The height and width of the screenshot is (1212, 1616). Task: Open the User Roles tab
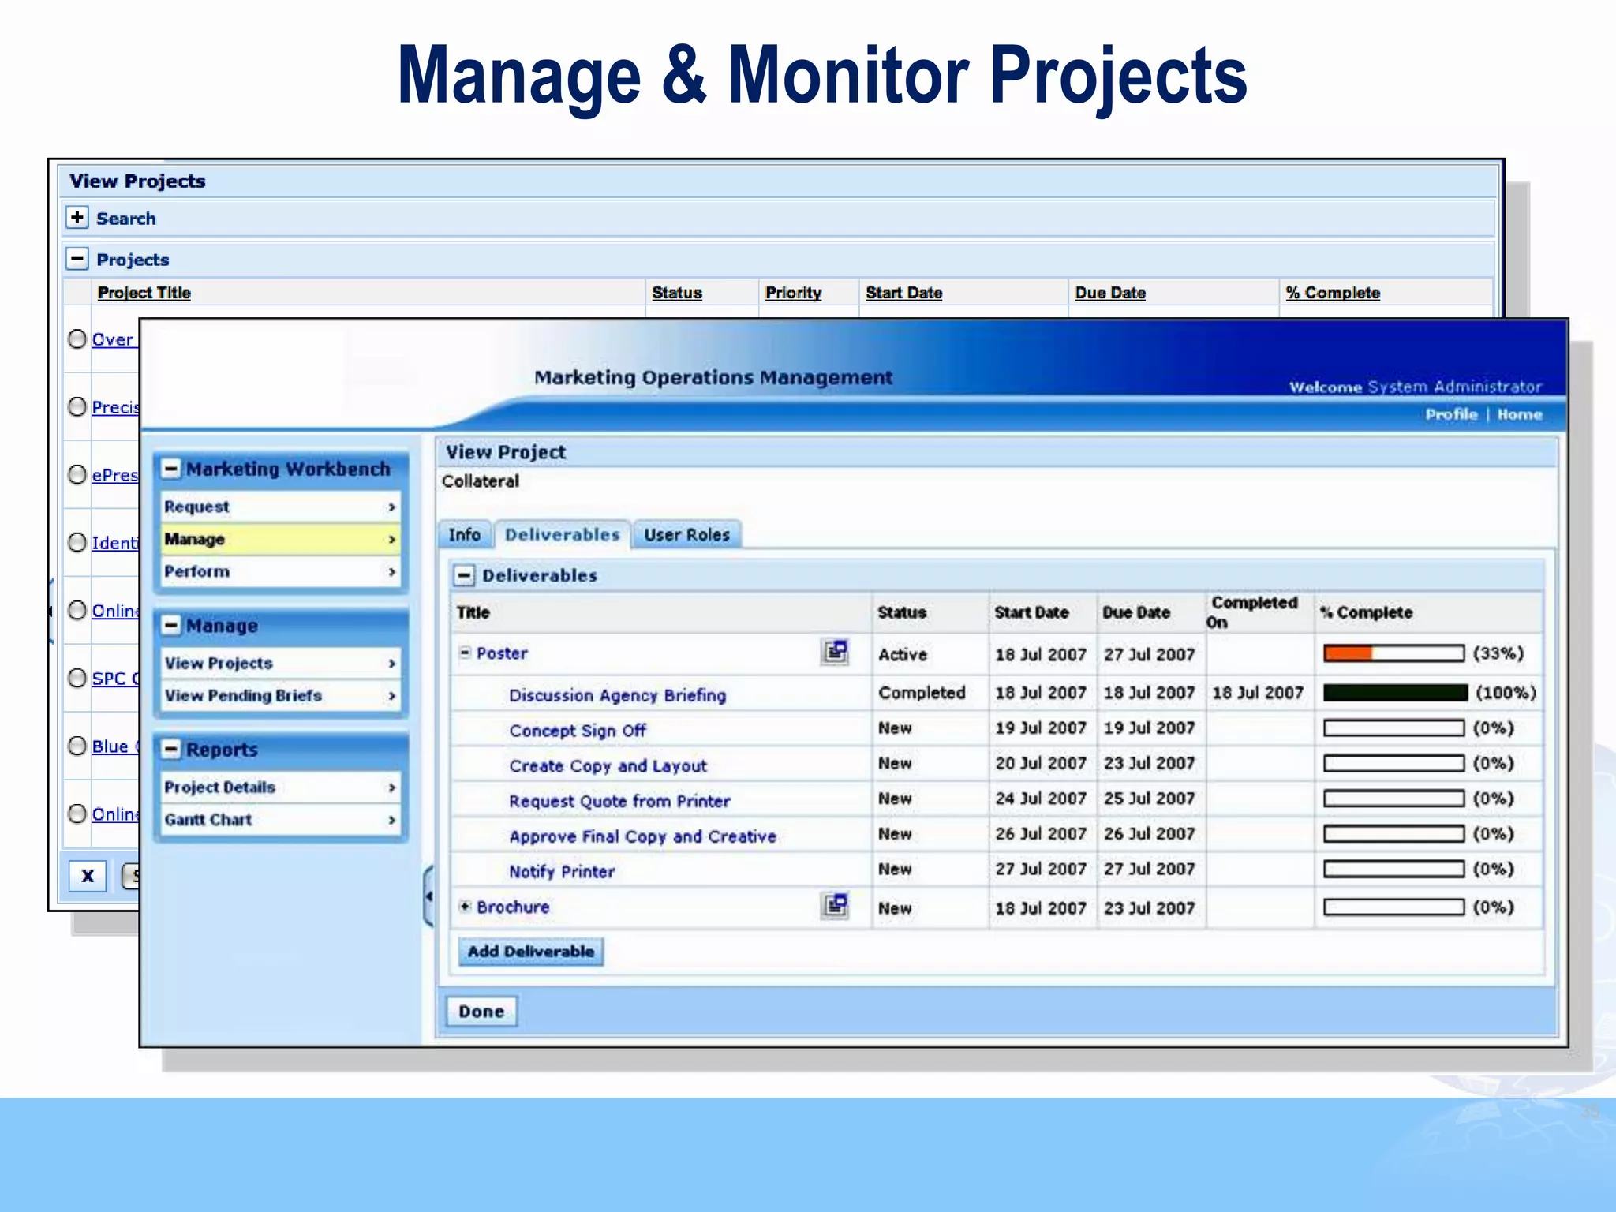687,535
